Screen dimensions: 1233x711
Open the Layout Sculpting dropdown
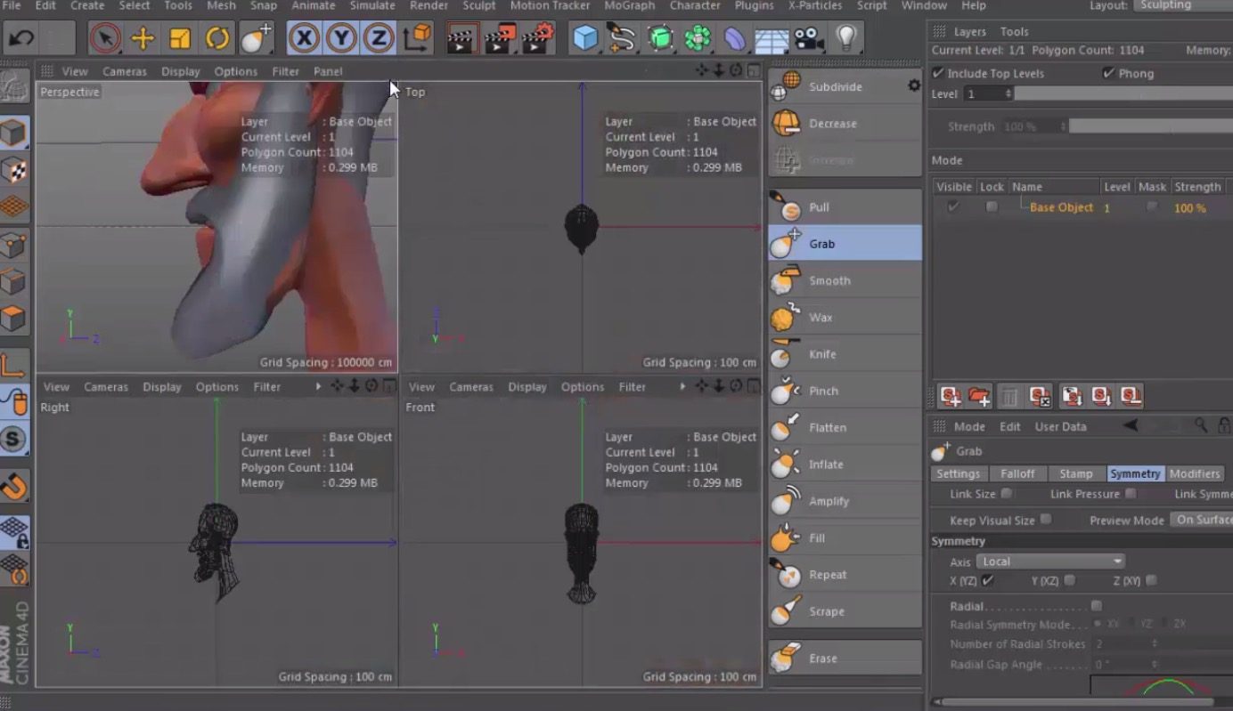(x=1182, y=5)
